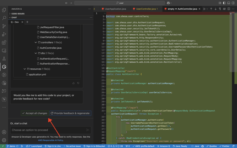Go to next change arrow in editor toolbar
Viewport: 237px width, 148px height.
tap(215, 9)
